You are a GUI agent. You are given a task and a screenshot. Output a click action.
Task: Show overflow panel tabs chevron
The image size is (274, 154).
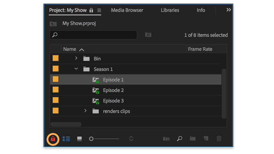(x=229, y=10)
